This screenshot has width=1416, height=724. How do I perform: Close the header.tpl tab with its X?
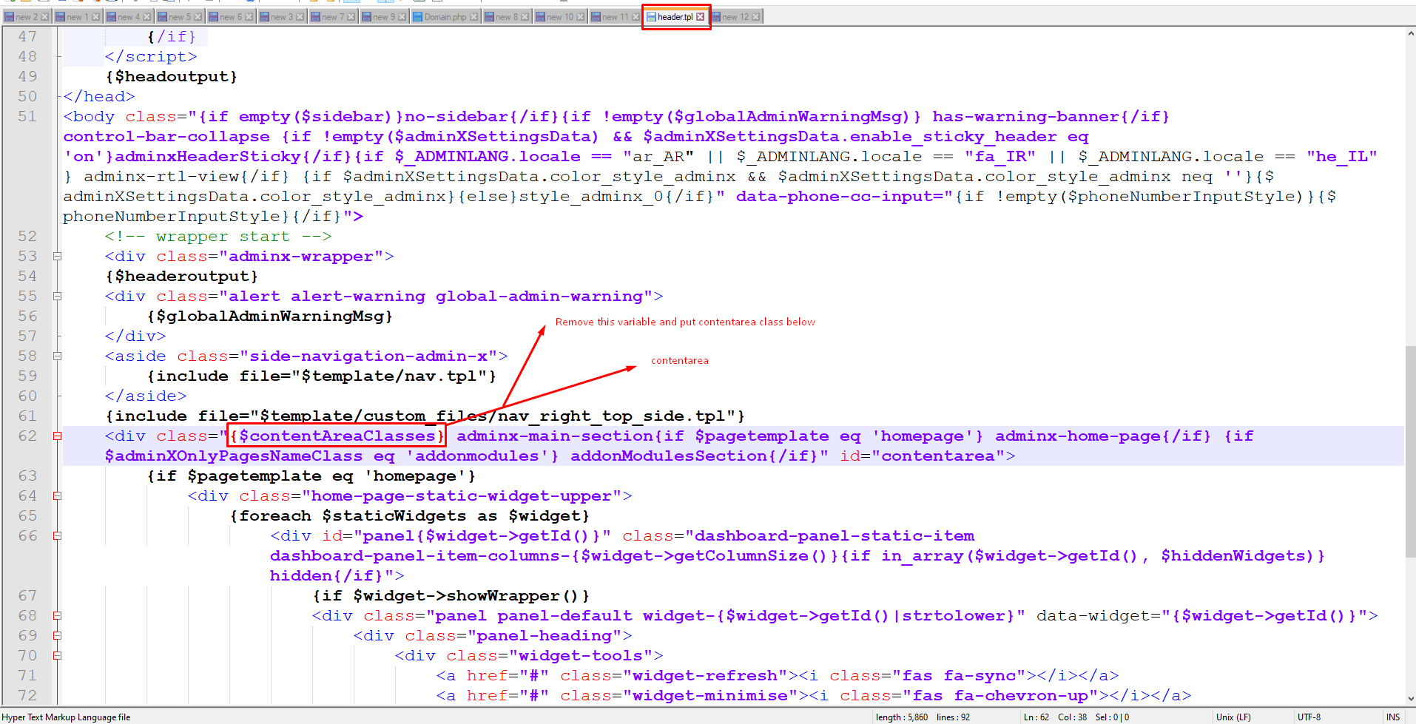click(x=700, y=17)
